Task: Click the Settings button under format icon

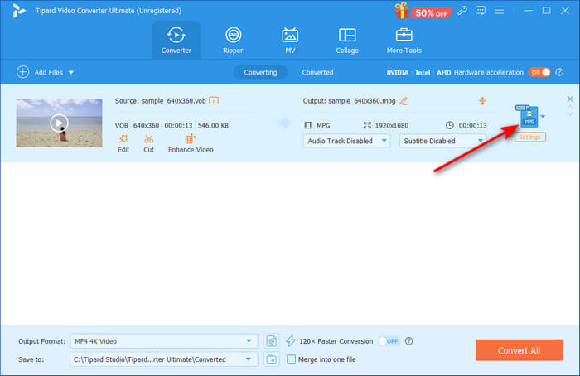Action: [x=530, y=137]
